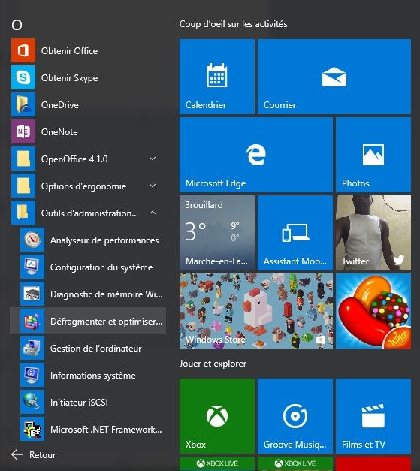Open the Obtenir Office app icon
Screen dimensions: 420x471
pos(23,50)
